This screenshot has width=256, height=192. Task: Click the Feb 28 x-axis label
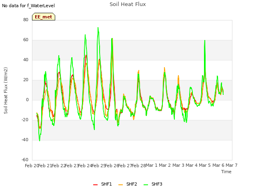138,166
